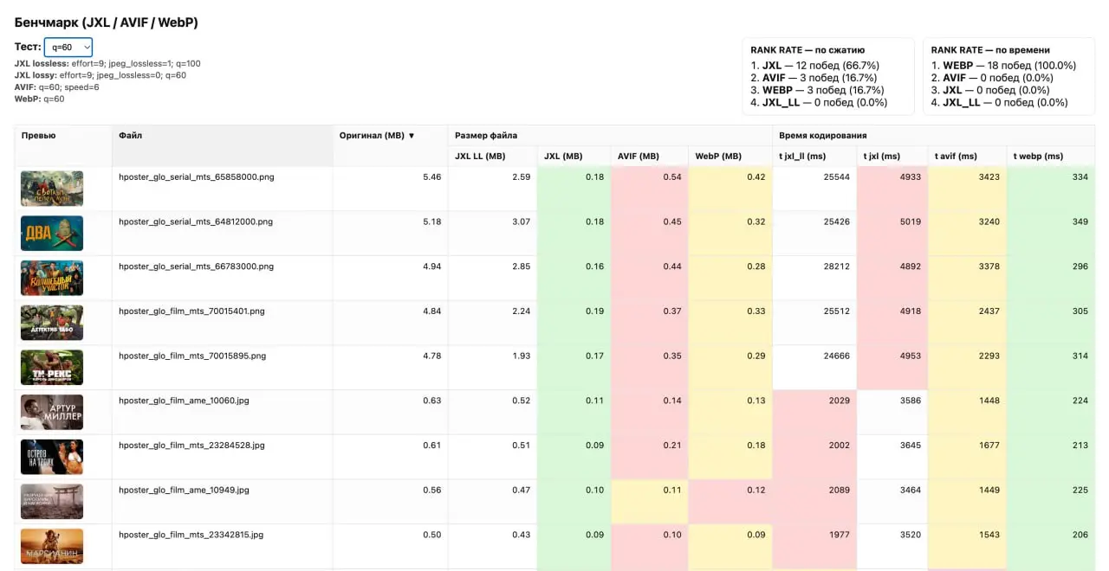
Task: Sort by the Оригинал (MB) column header
Action: tap(377, 135)
